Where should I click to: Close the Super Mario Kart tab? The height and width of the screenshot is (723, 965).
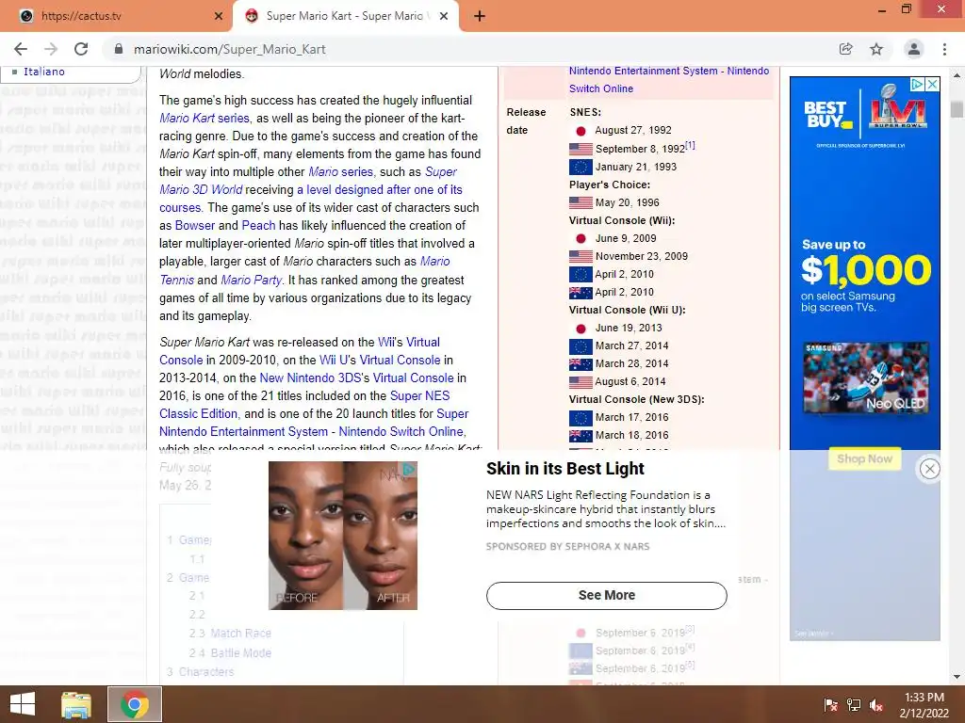(x=444, y=17)
